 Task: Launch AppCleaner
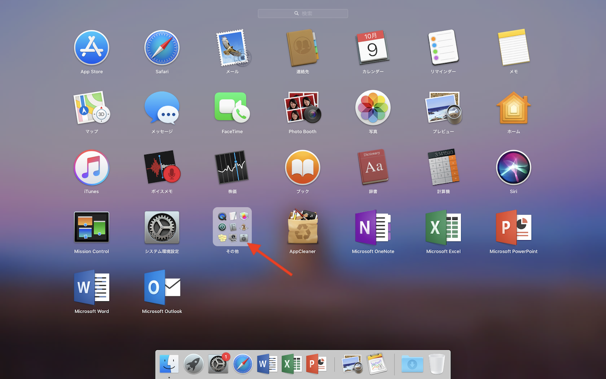pos(303,227)
